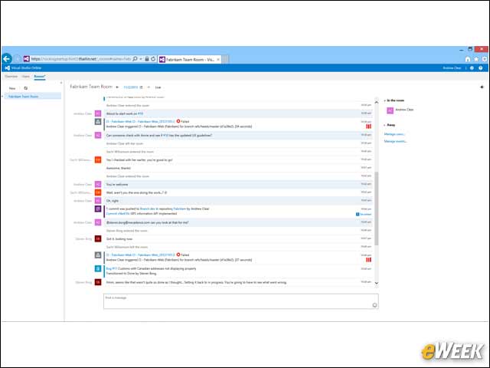
Task: Open the Manage users link
Action: click(x=394, y=134)
